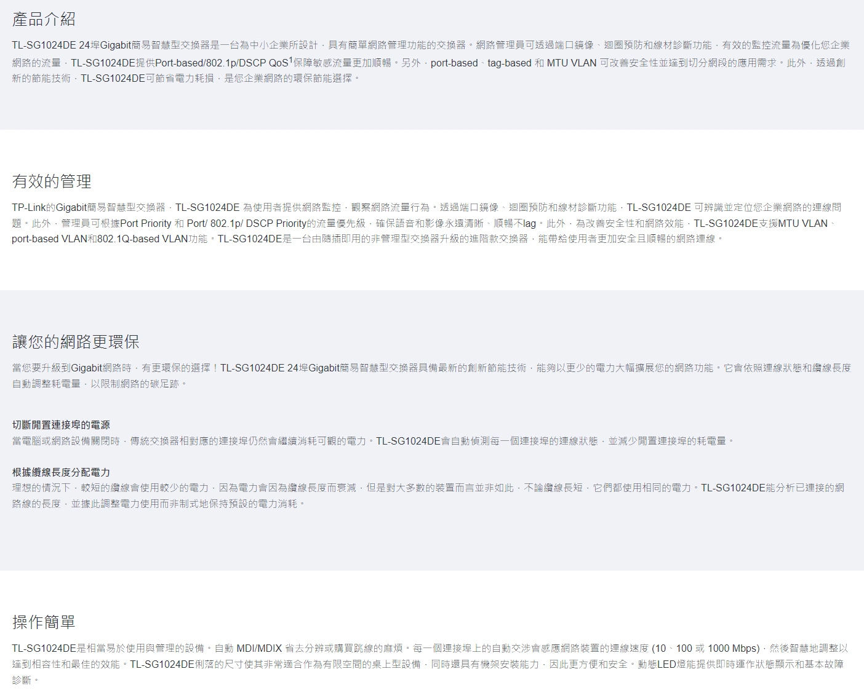This screenshot has height=693, width=864.
Task: Click the 碳足跡 text in the green paragraph
Action: [164, 384]
